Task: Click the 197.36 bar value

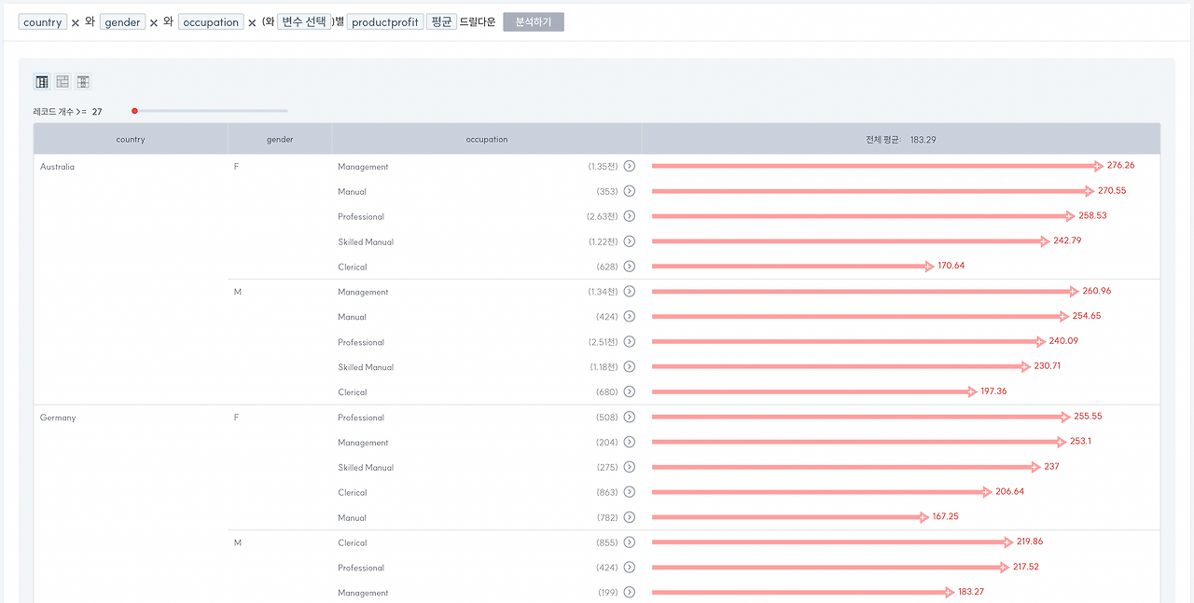Action: pyautogui.click(x=994, y=391)
